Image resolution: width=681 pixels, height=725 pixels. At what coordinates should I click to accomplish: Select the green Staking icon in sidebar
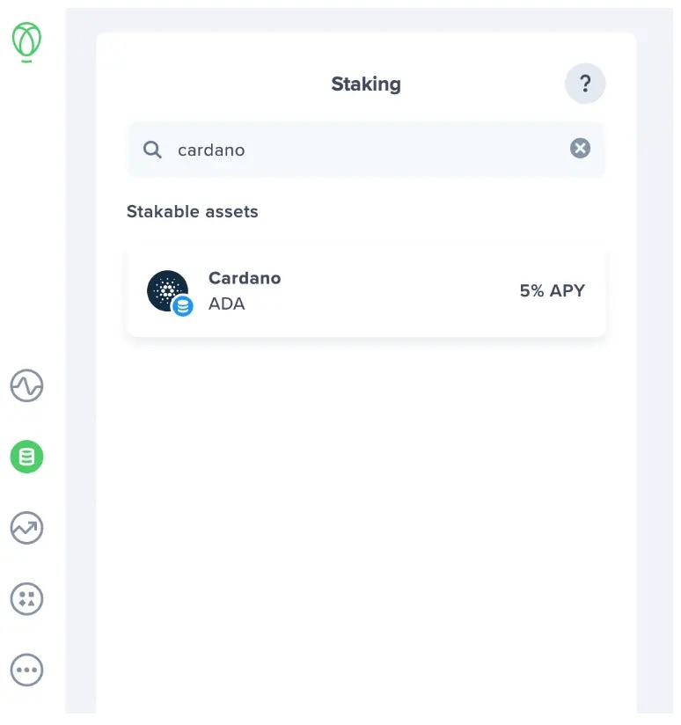[26, 457]
